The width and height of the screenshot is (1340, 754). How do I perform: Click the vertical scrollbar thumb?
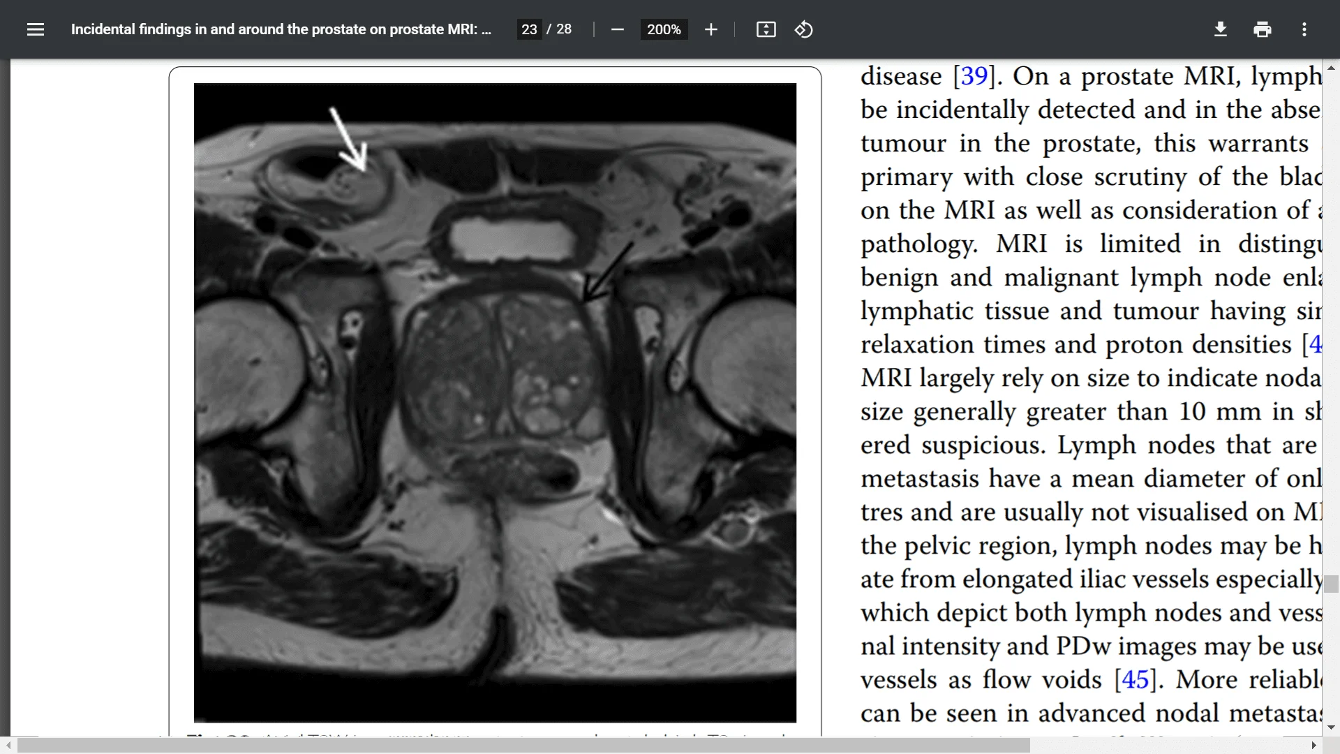1331,584
